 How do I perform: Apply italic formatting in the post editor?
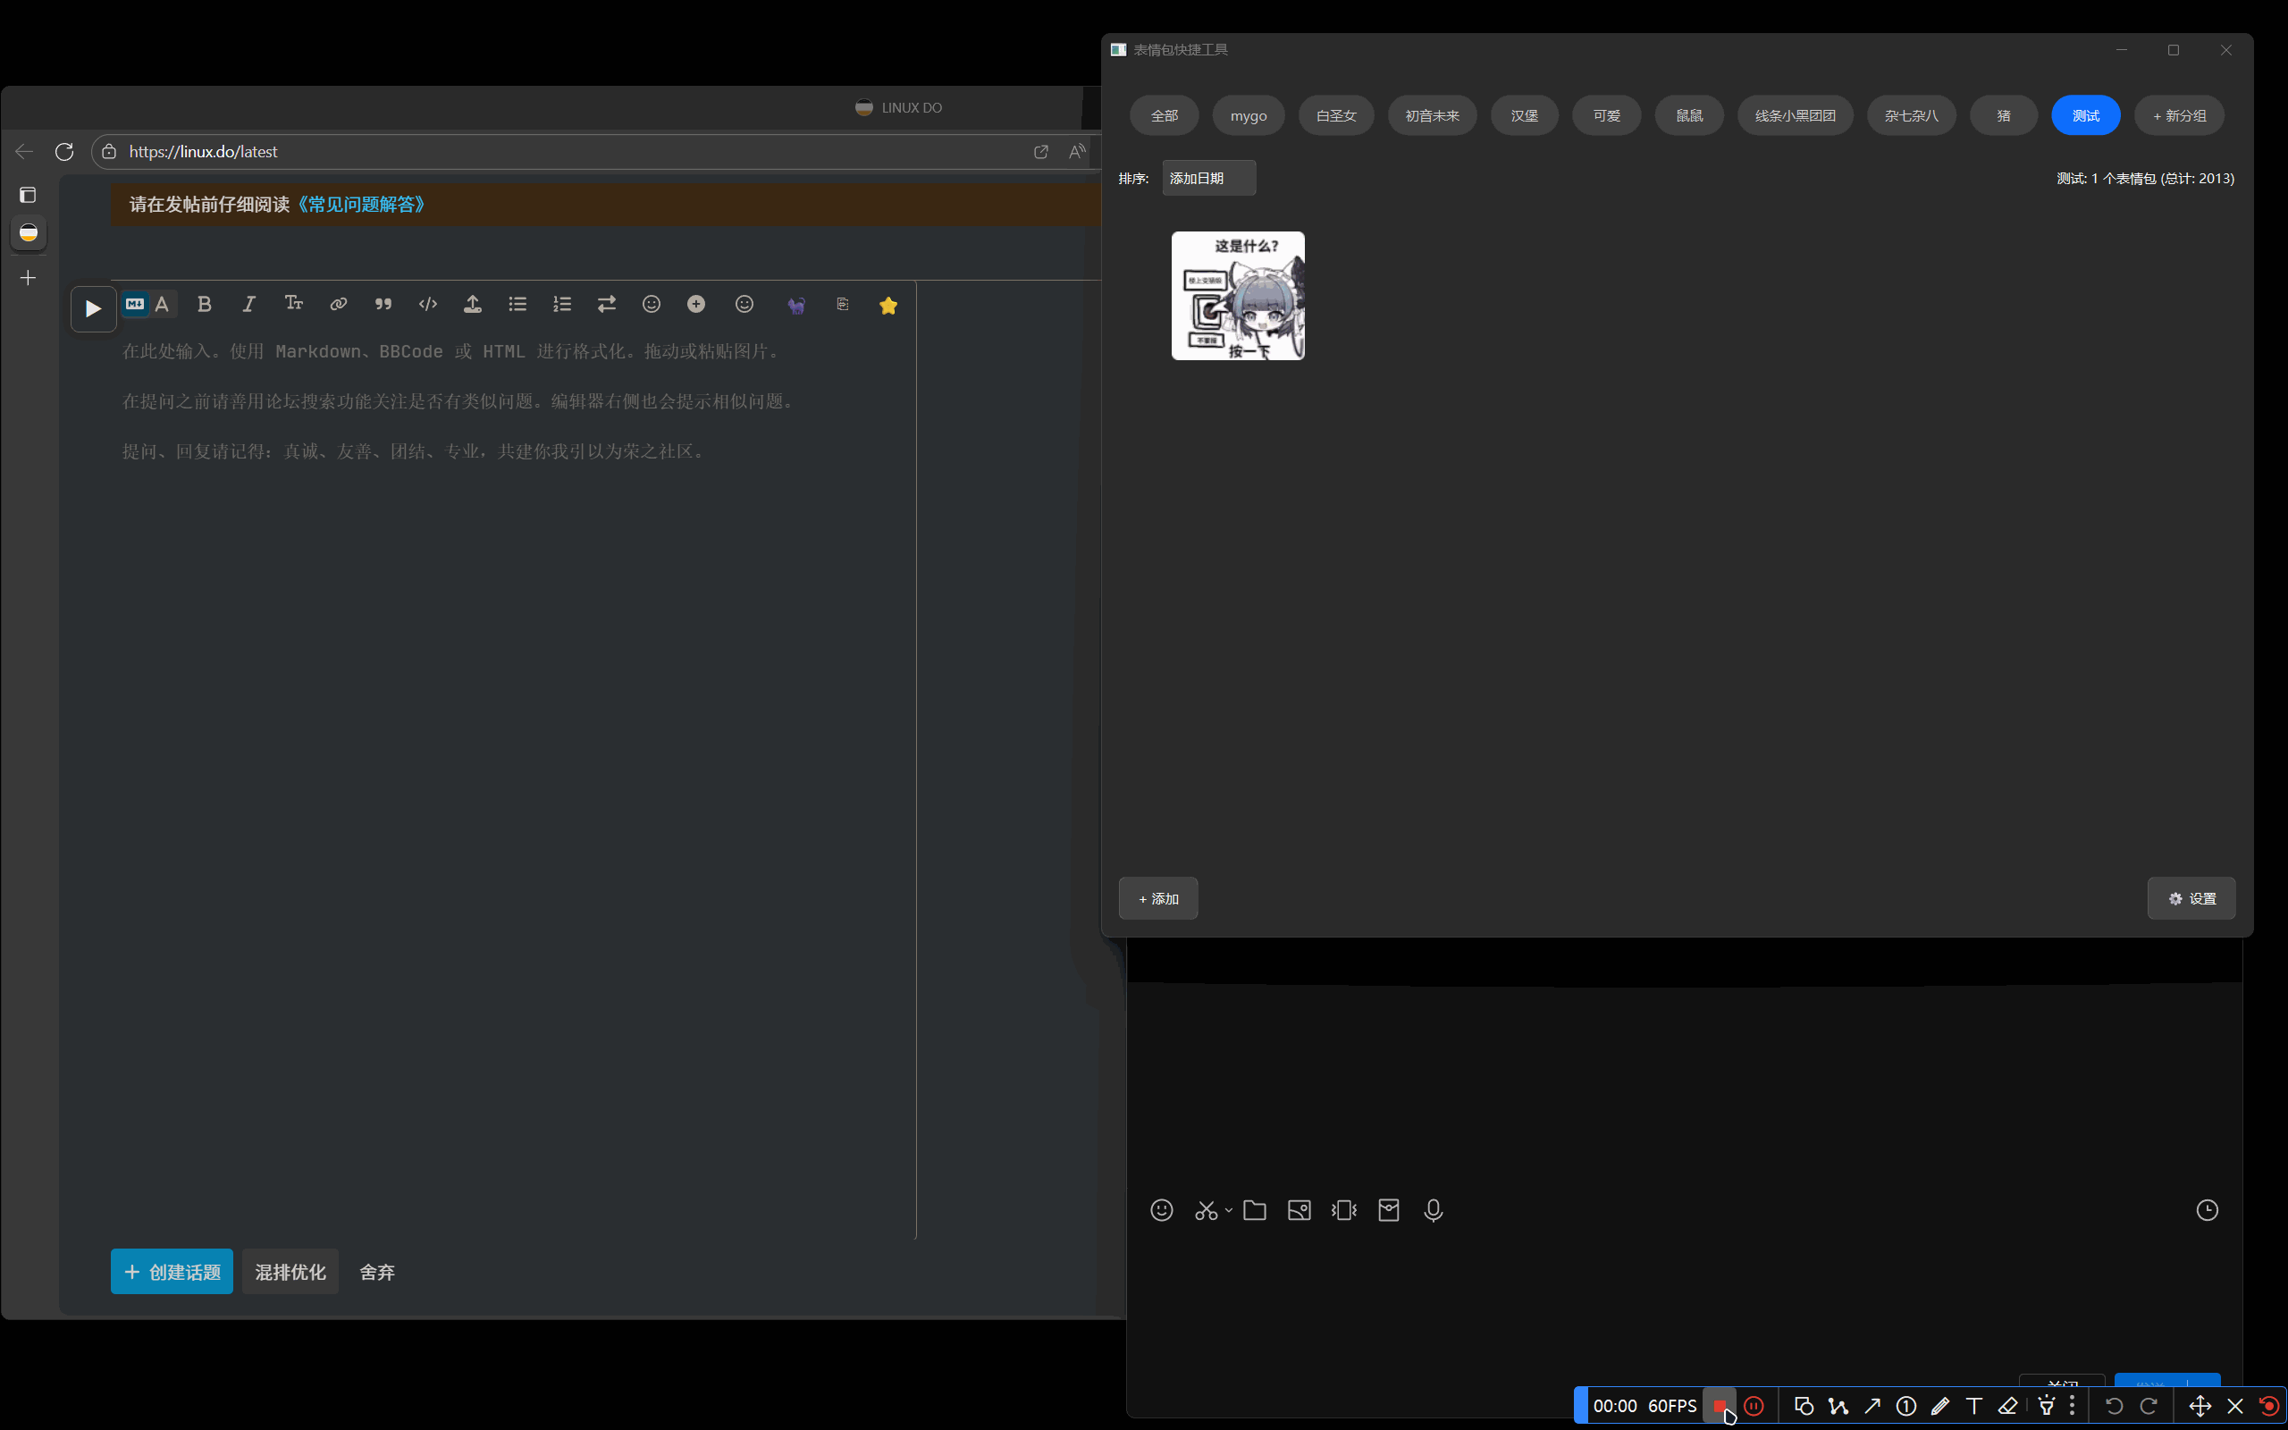tap(248, 305)
